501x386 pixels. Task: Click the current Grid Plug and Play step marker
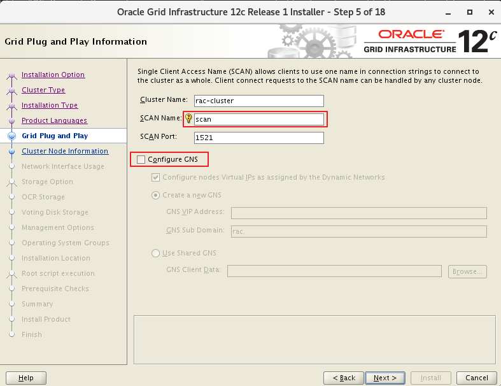12,136
